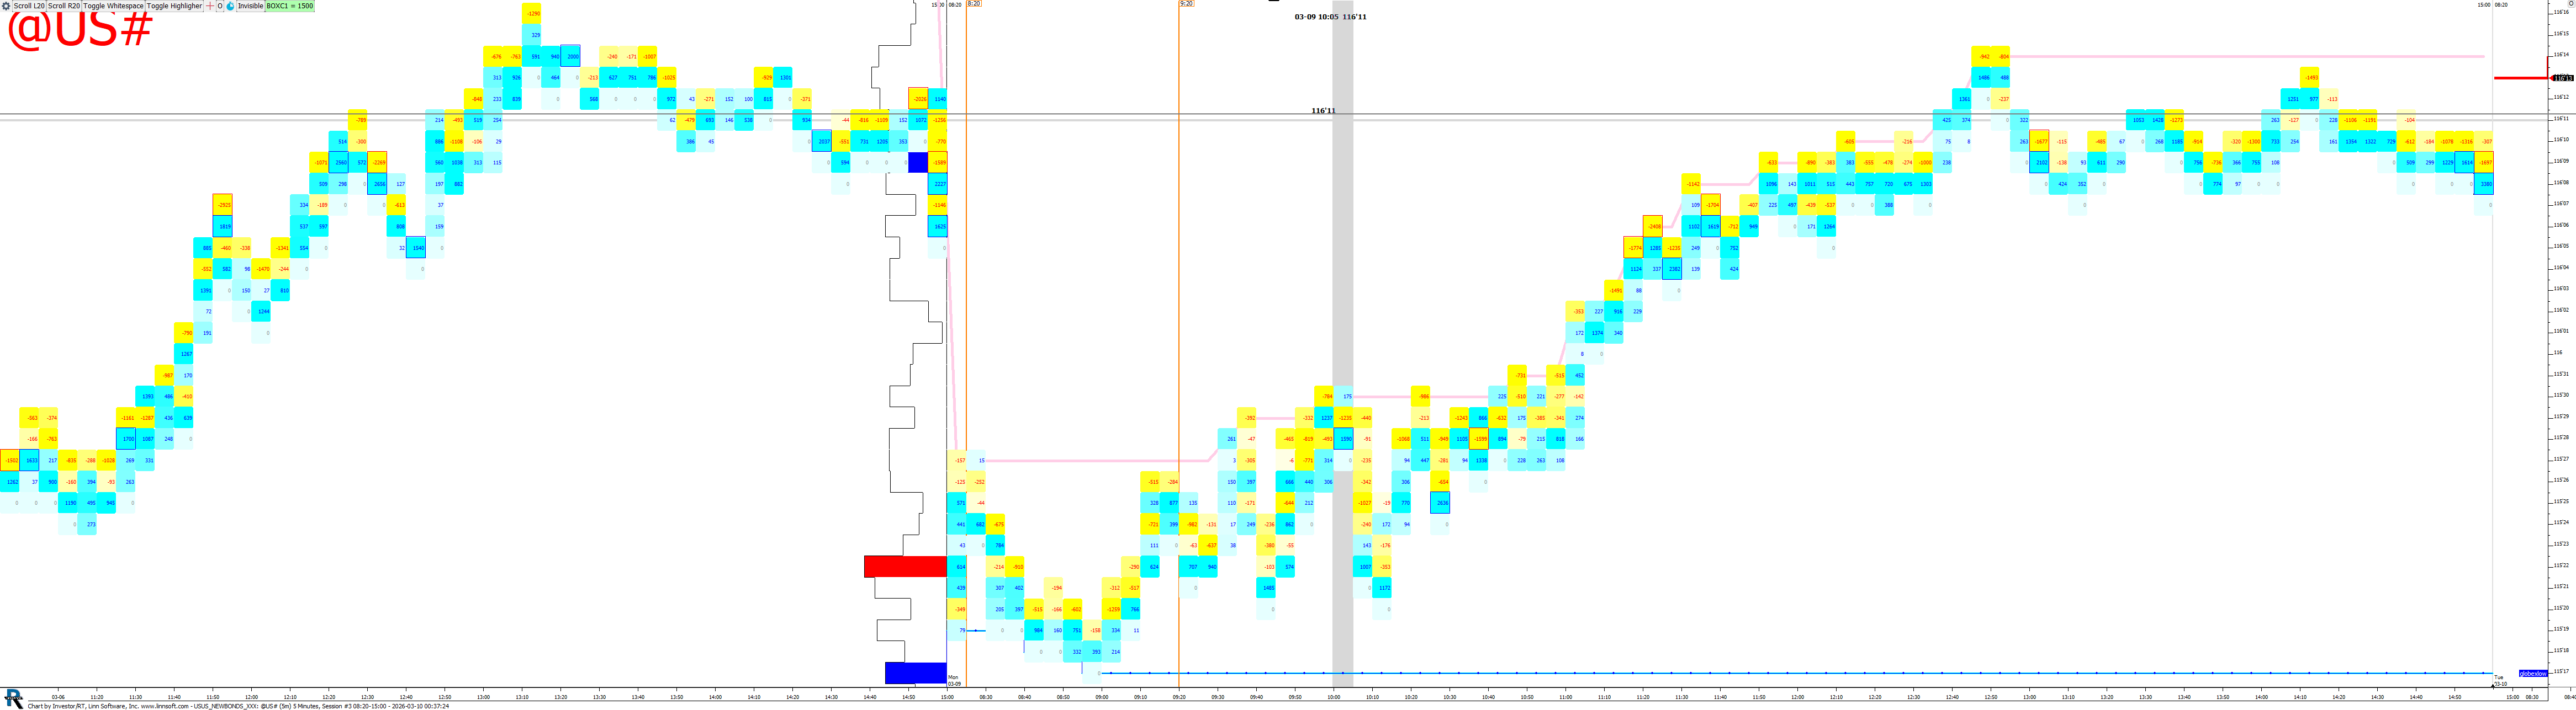The height and width of the screenshot is (710, 2576).
Task: Toggle the Invisible button
Action: click(250, 6)
